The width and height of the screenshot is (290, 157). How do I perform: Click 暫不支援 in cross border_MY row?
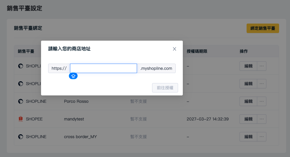tap(139, 137)
